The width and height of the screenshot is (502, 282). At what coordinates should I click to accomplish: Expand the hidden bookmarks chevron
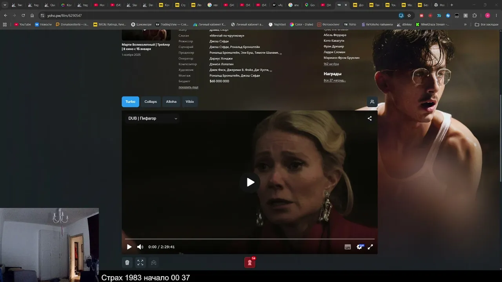465,24
